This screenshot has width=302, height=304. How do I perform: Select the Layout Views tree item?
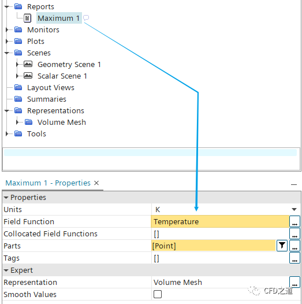tap(51, 88)
